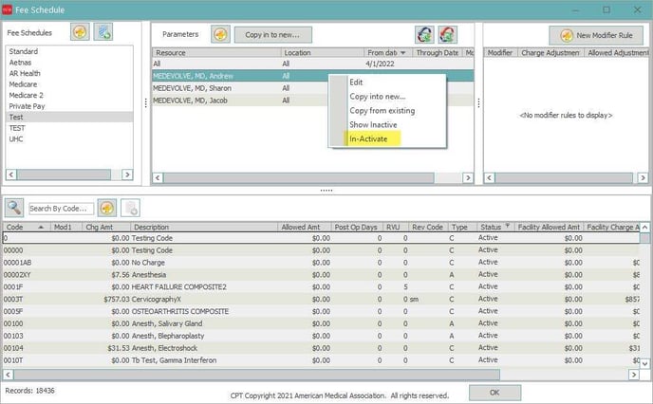Sort by the Code column header
This screenshot has width=653, height=404.
pos(15,227)
